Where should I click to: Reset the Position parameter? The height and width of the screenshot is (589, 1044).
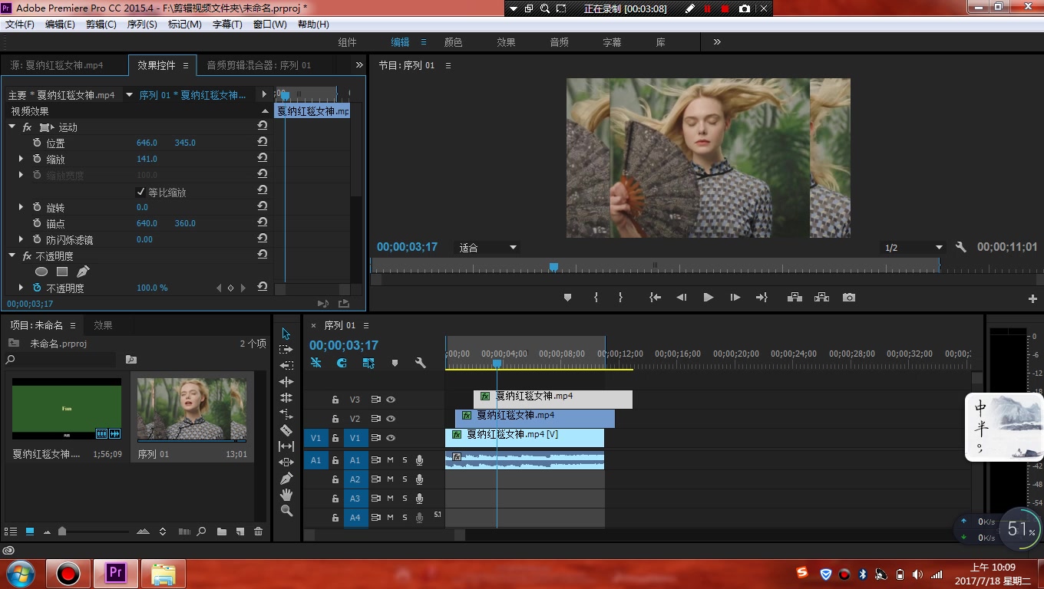(x=263, y=143)
